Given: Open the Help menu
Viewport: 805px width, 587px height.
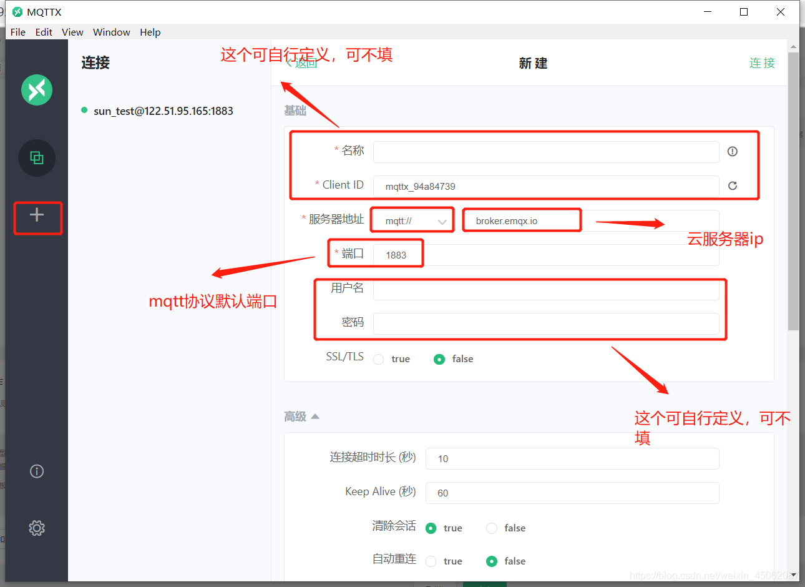Looking at the screenshot, I should (150, 32).
